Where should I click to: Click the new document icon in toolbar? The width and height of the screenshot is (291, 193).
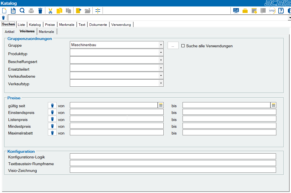click(x=4, y=11)
